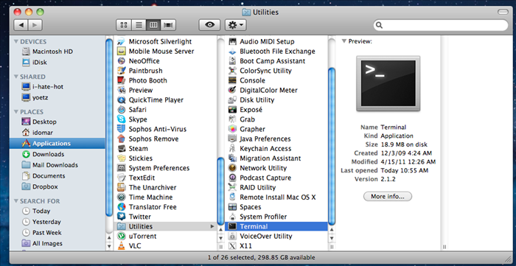
Task: Open the Action gear dropdown menu
Action: coord(236,25)
